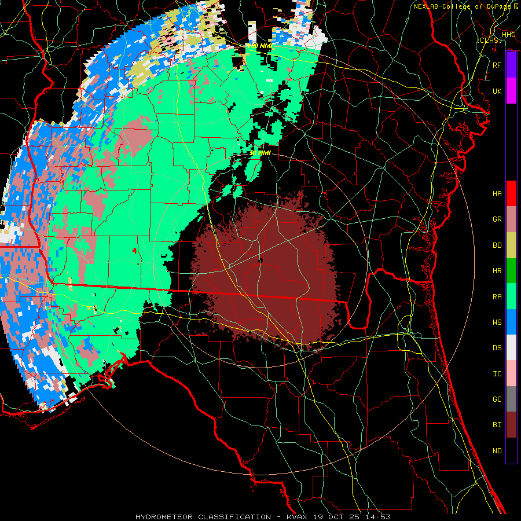Click the 'HR' legend label
This screenshot has height=521, width=521.
tap(497, 271)
